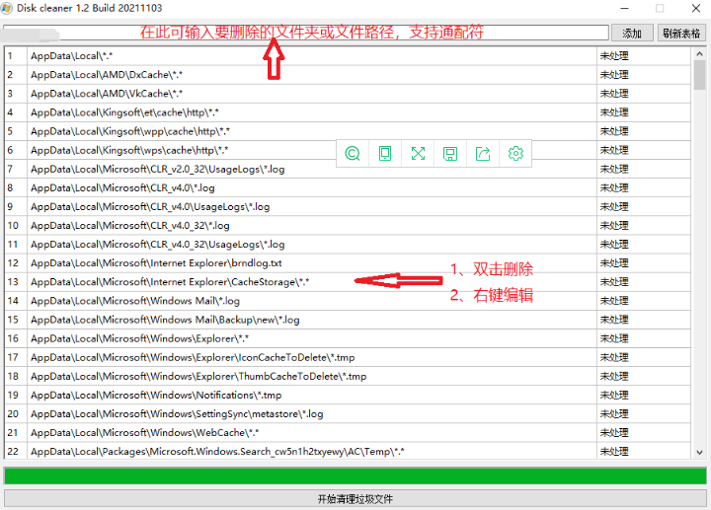
Task: Click the save floppy-disk icon in floating toolbar
Action: [450, 154]
